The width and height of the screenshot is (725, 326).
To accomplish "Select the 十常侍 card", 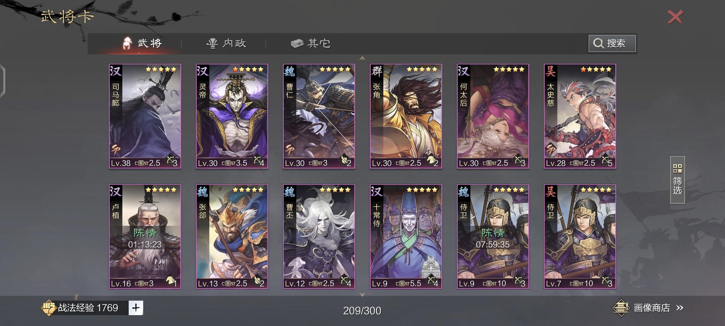I will (406, 237).
